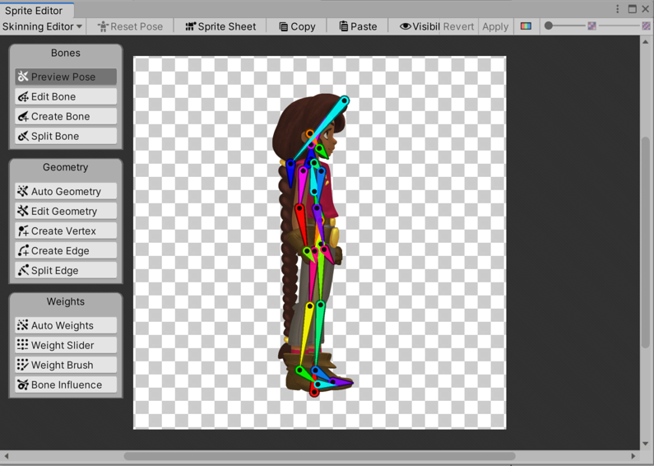Toggle the RGB color channel view button

(526, 26)
